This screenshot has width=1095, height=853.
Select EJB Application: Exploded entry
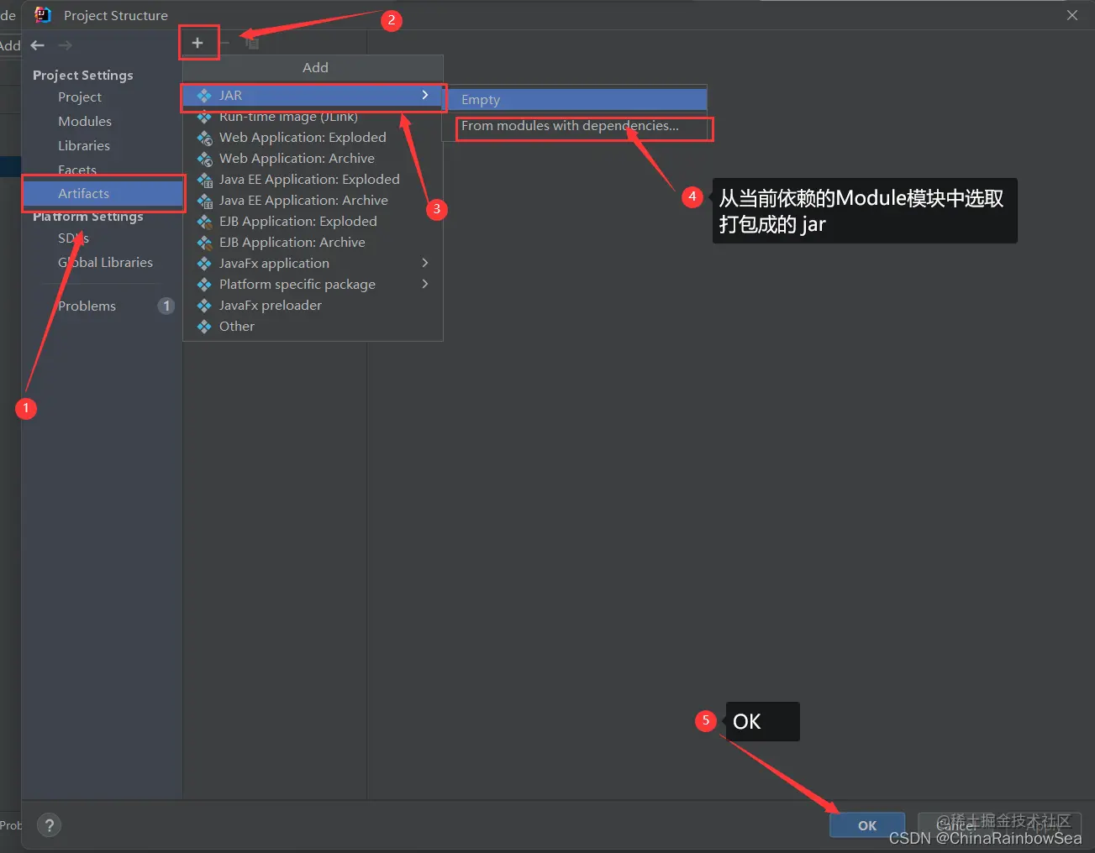pyautogui.click(x=313, y=222)
